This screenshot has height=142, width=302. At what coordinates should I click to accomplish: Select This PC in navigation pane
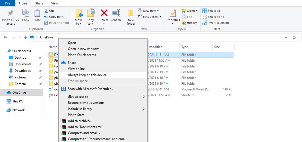click(x=17, y=101)
